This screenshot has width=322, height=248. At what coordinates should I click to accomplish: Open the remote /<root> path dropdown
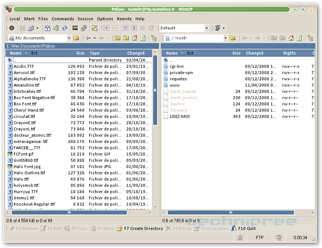(x=225, y=38)
